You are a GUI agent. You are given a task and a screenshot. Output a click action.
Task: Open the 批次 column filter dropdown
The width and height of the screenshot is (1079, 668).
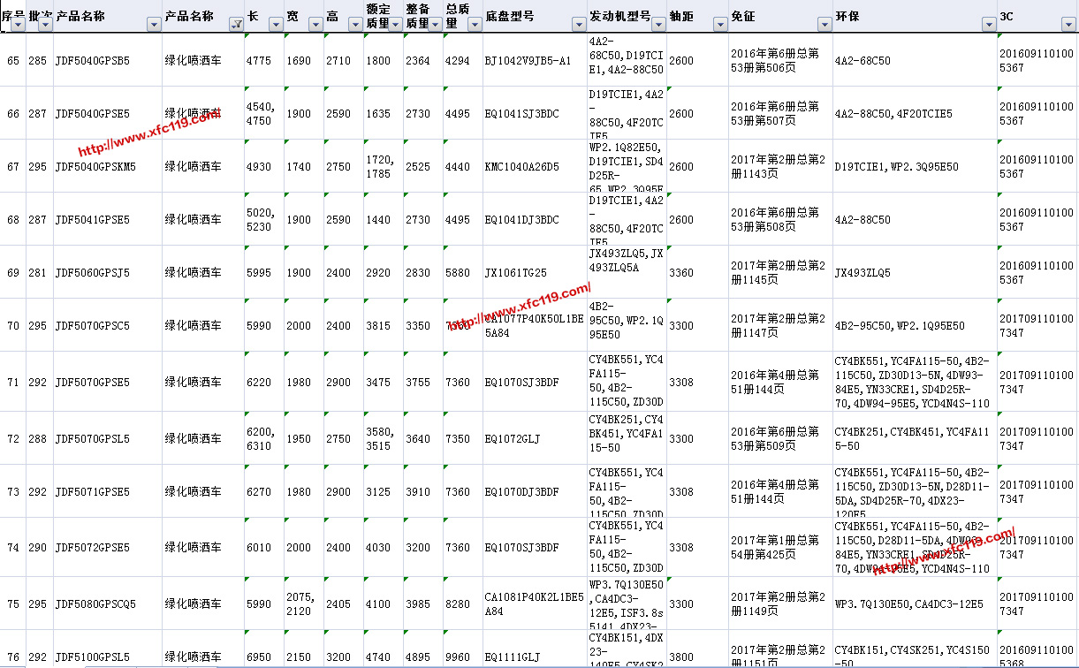pyautogui.click(x=45, y=25)
